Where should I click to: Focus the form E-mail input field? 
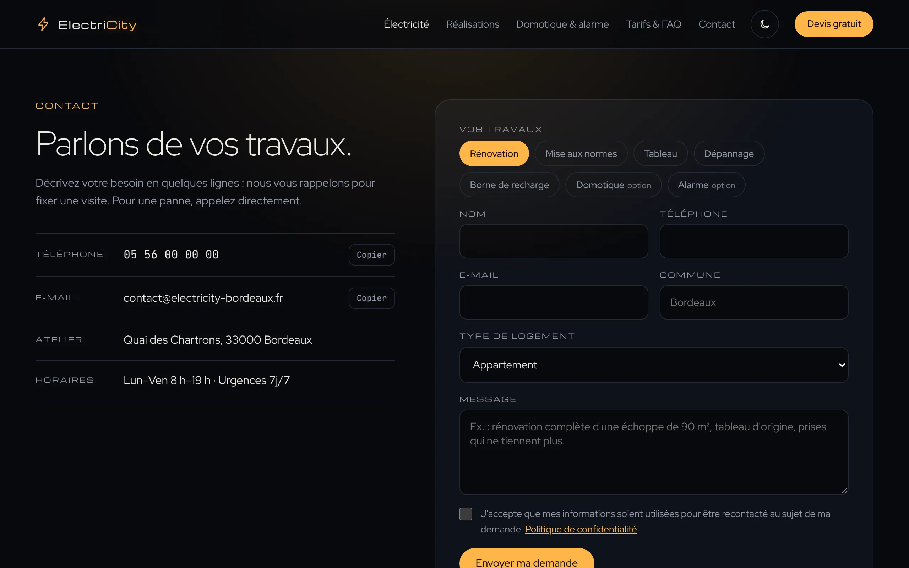(x=554, y=302)
